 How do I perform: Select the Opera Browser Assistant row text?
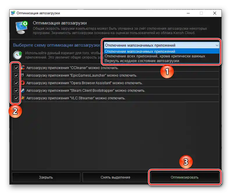point(85,83)
